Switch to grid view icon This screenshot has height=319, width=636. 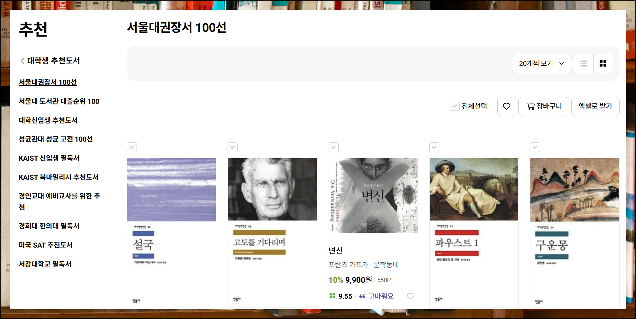click(603, 64)
